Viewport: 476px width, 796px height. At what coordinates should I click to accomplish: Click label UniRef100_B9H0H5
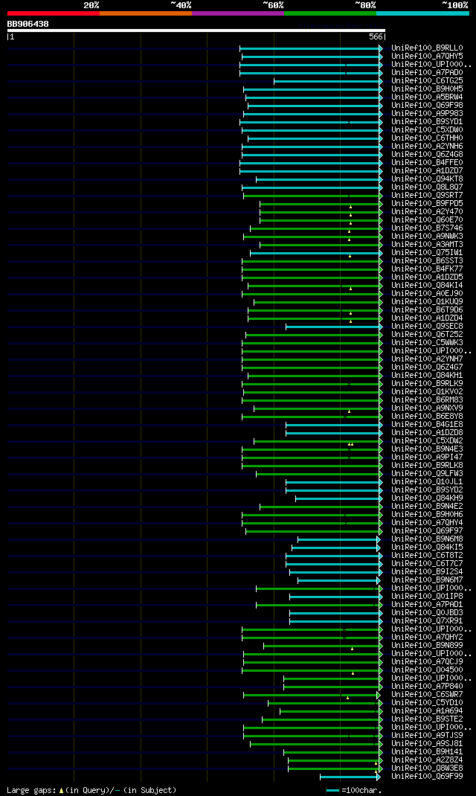(x=427, y=89)
